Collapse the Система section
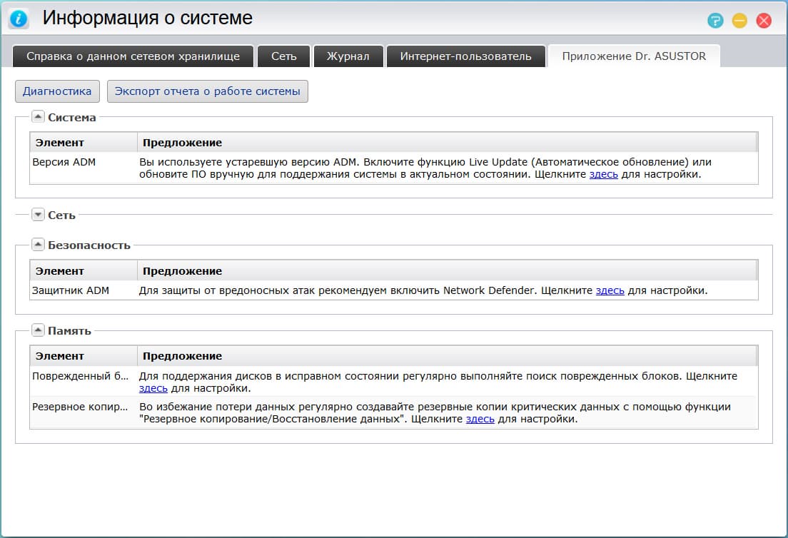Viewport: 788px width, 538px height. [37, 116]
